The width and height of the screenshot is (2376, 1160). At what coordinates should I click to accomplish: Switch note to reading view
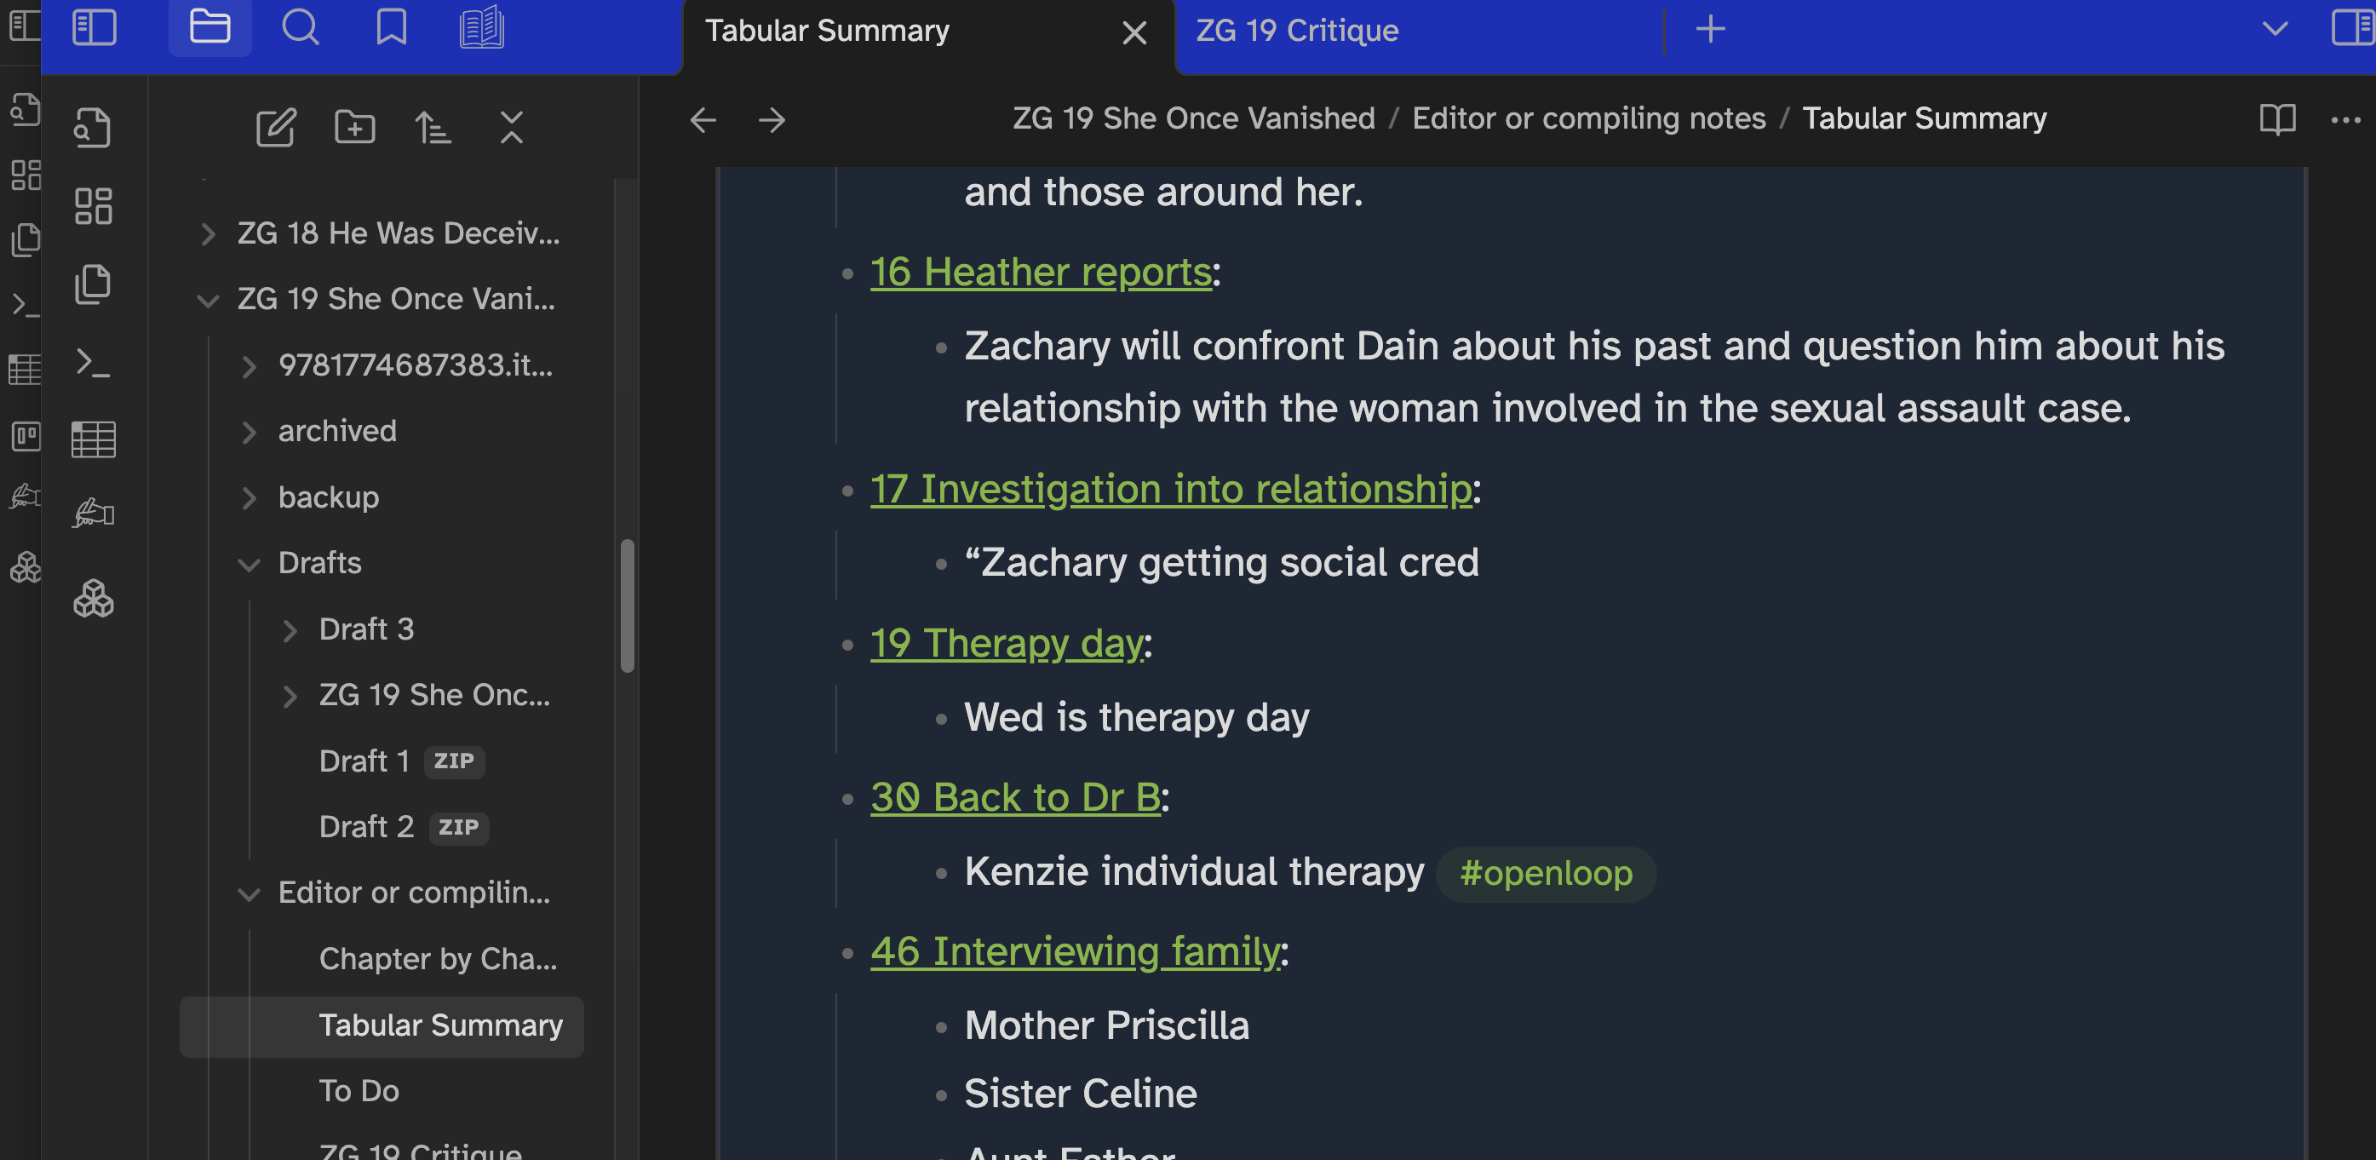click(2276, 120)
